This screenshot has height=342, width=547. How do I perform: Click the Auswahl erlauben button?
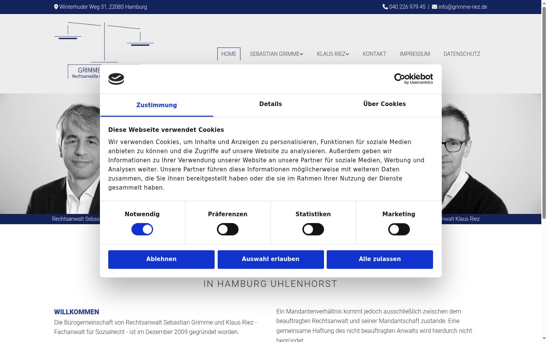point(271,260)
